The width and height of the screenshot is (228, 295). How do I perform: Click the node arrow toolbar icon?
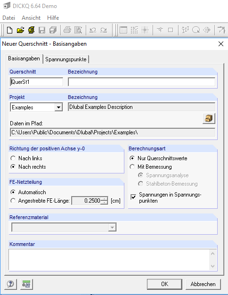click(x=160, y=30)
